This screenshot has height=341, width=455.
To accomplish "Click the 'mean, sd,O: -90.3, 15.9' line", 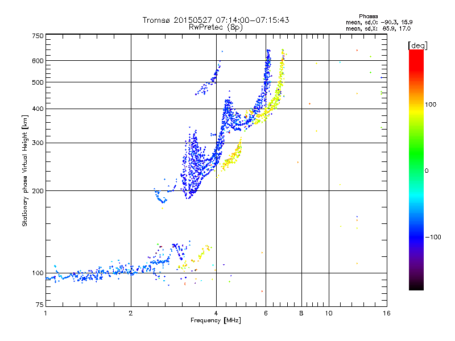I will click(379, 22).
